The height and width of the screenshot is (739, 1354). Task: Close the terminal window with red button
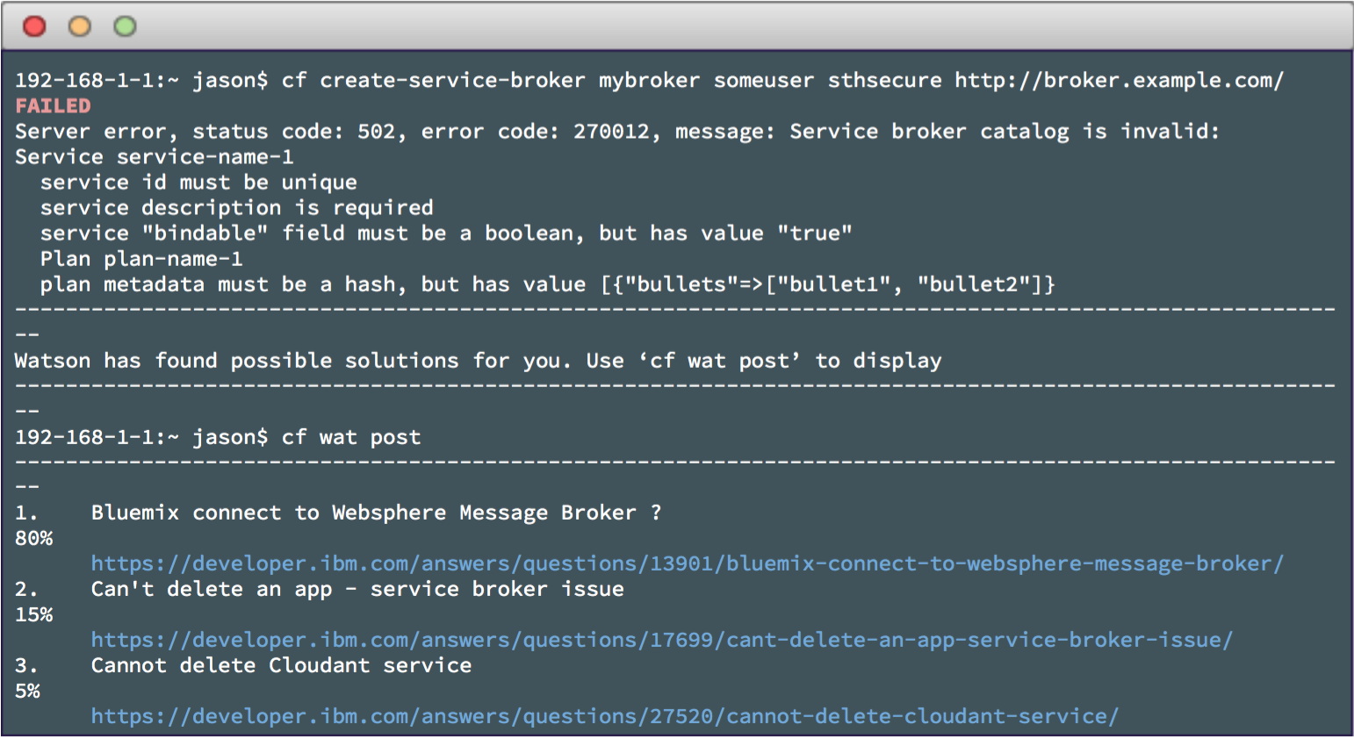[x=34, y=26]
